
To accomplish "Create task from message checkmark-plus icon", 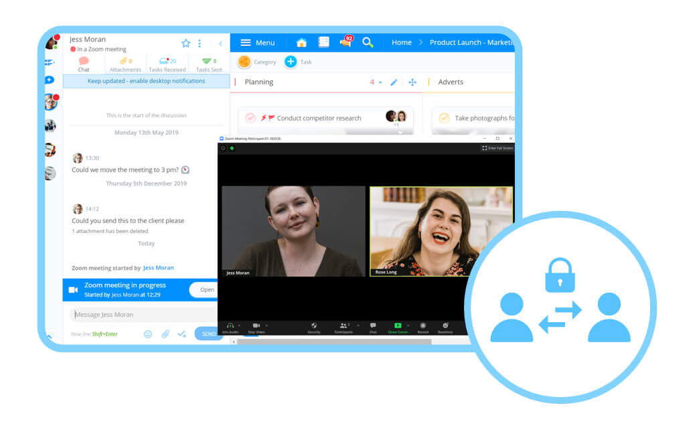I will tap(181, 334).
